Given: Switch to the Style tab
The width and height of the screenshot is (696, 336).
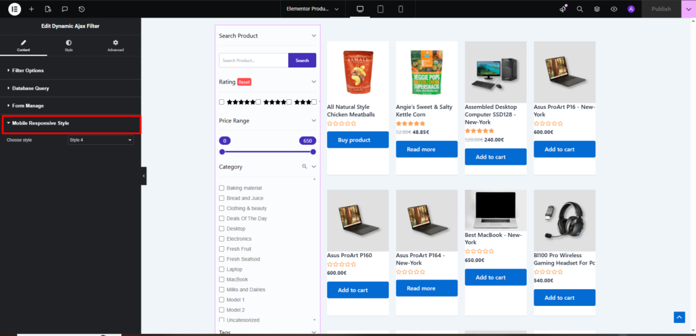Looking at the screenshot, I should click(x=69, y=46).
